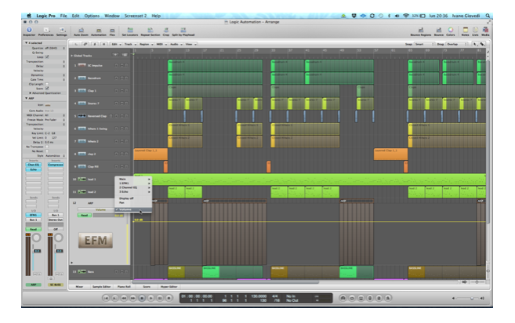515x323 pixels.
Task: Click the Bounce Regions toolbar icon
Action: pyautogui.click(x=421, y=30)
